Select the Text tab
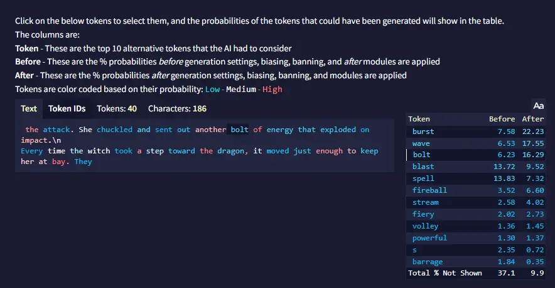 click(x=29, y=108)
